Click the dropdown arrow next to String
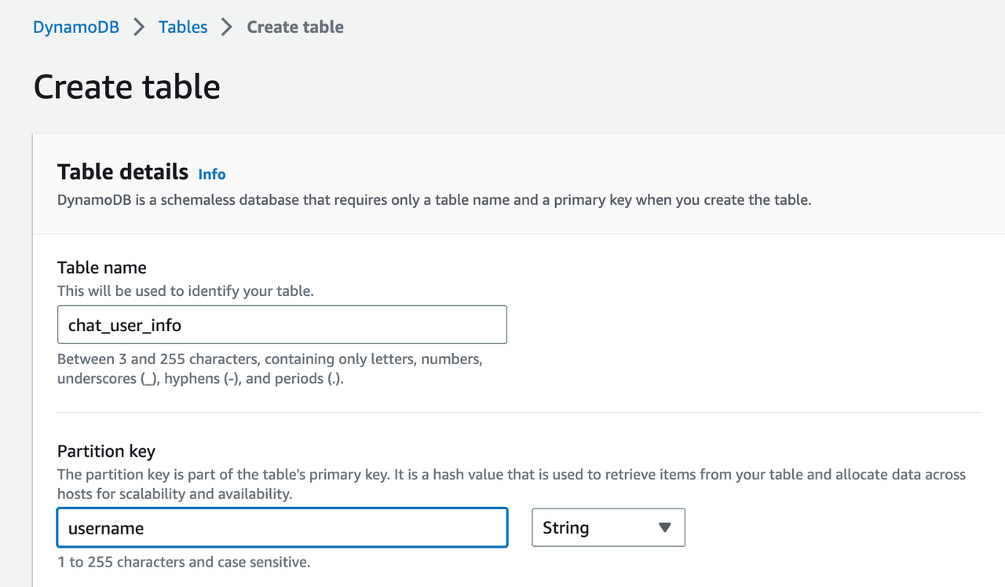1005x587 pixels. [665, 527]
